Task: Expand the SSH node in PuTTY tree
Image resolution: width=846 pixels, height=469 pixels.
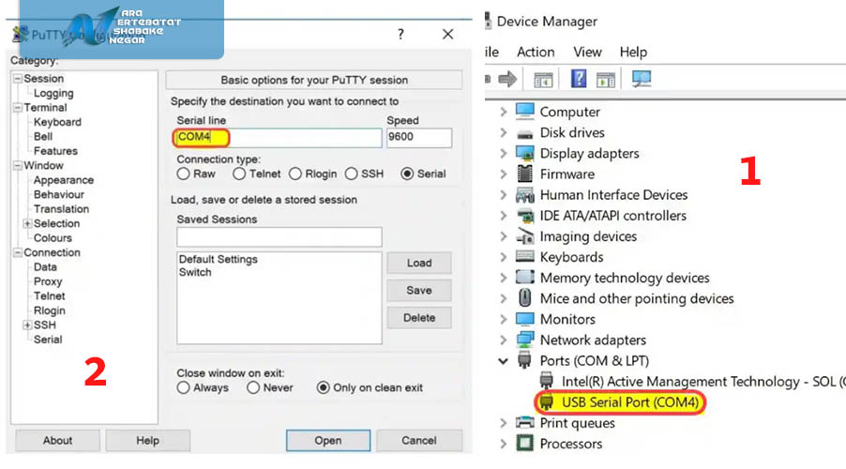Action: 27,325
